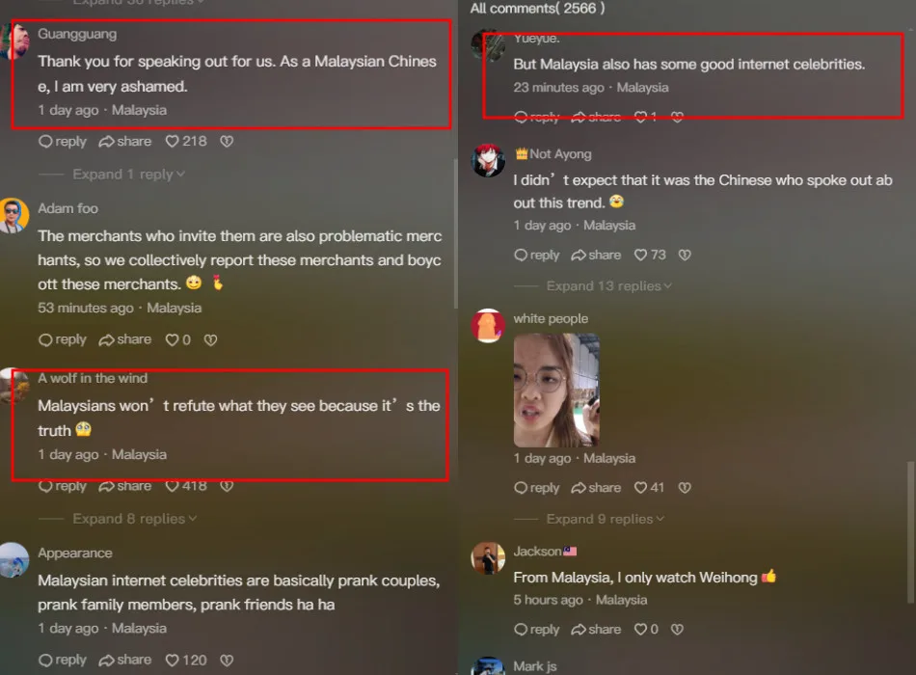Share the white people image comment

(x=596, y=487)
